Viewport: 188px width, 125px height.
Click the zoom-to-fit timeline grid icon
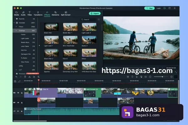pos(176,77)
